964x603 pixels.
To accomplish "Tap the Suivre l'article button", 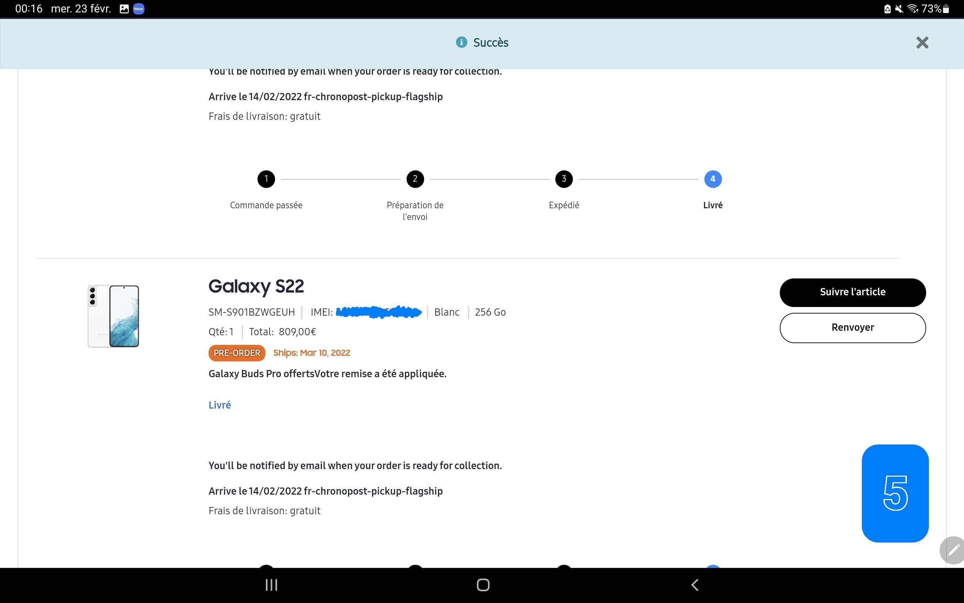I will point(853,292).
